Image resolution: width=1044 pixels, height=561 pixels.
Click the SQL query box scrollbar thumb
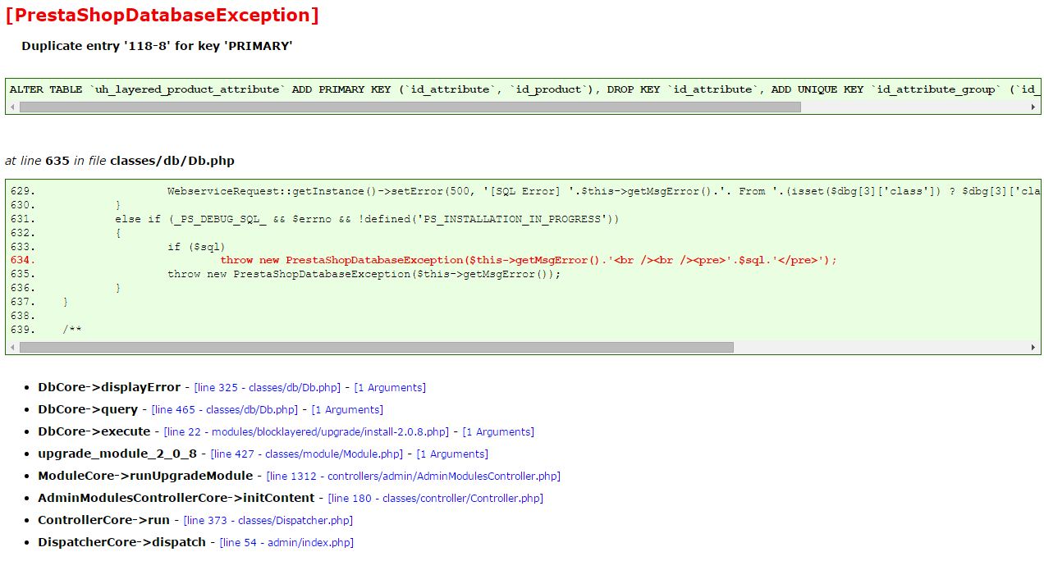tap(410, 107)
